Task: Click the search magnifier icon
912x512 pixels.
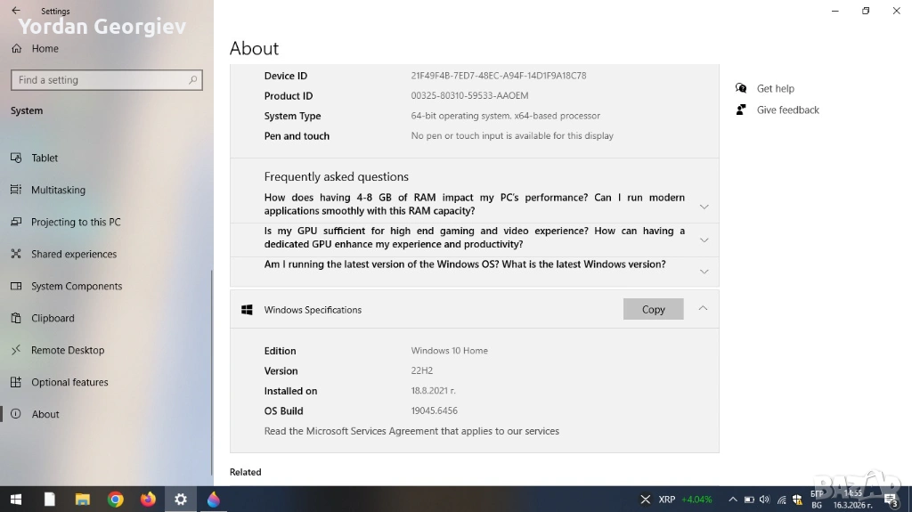Action: (192, 80)
